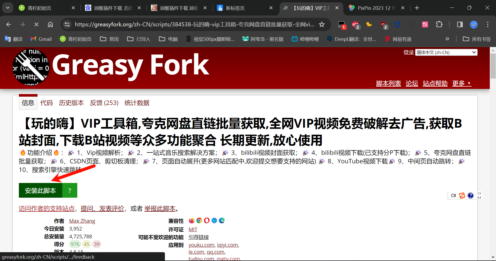Click the Greasy Fork site logo

[x=31, y=67]
